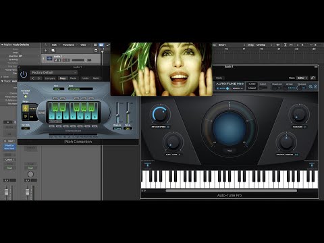Viewport: 324px width, 243px height.
Task: Click the horizontal scrollbar under Auto-Tune keyboard
Action: (x=231, y=190)
